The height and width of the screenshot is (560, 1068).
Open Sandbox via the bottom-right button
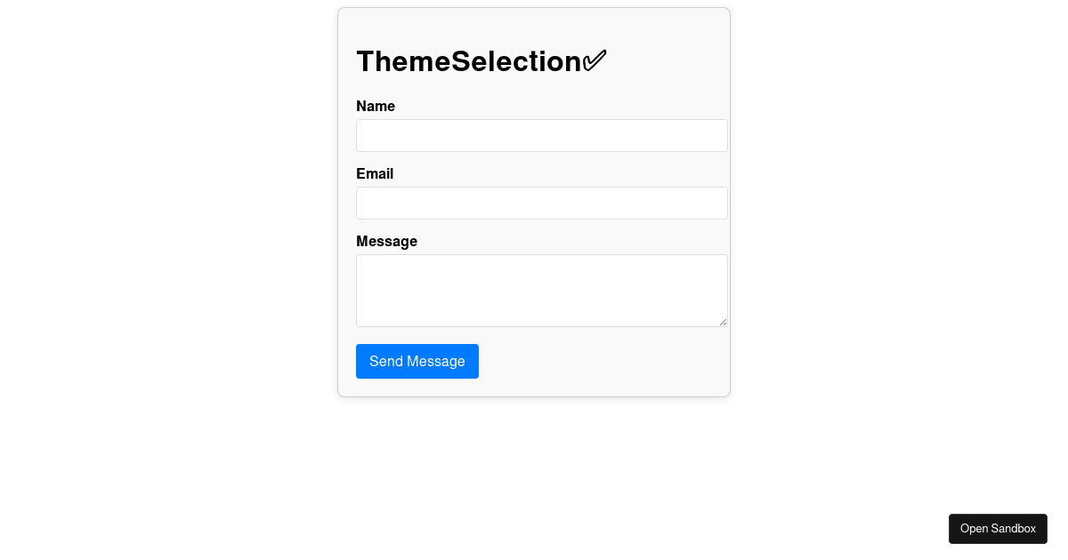(998, 528)
